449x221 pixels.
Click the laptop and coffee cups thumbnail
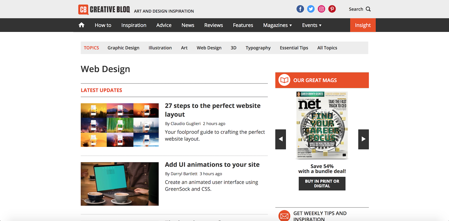(120, 184)
